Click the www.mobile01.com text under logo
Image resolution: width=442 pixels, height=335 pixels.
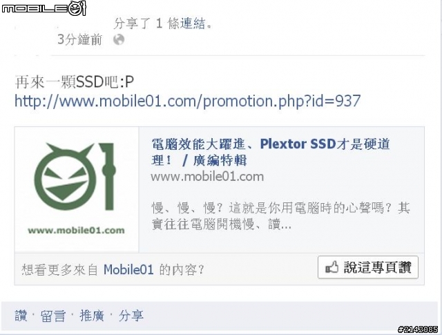point(76,230)
